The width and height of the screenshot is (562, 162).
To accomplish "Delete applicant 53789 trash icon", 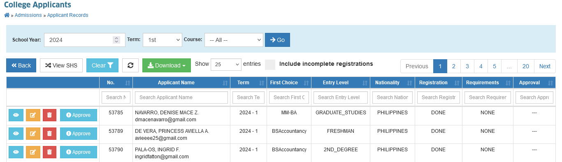I will (49, 134).
